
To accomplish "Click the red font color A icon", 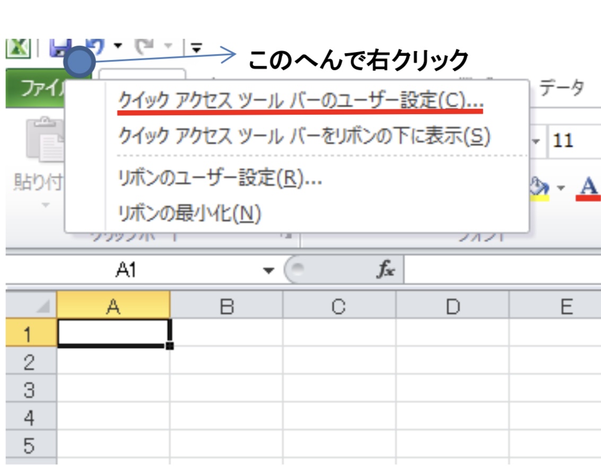I will (588, 187).
